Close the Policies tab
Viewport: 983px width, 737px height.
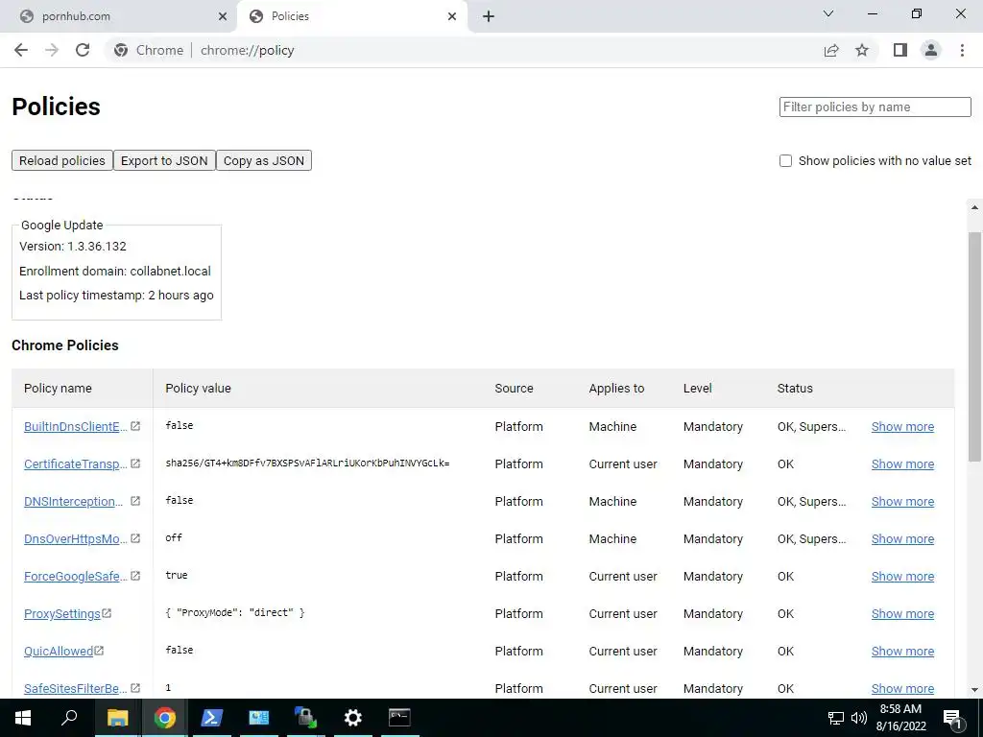(x=452, y=16)
